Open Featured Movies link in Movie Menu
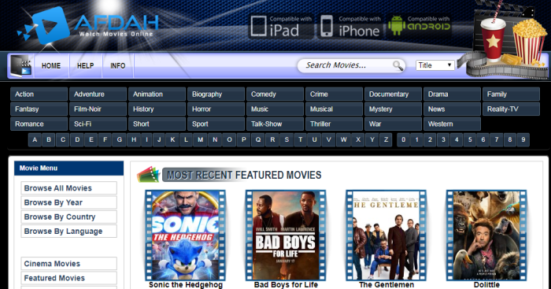The width and height of the screenshot is (551, 289). pyautogui.click(x=69, y=278)
